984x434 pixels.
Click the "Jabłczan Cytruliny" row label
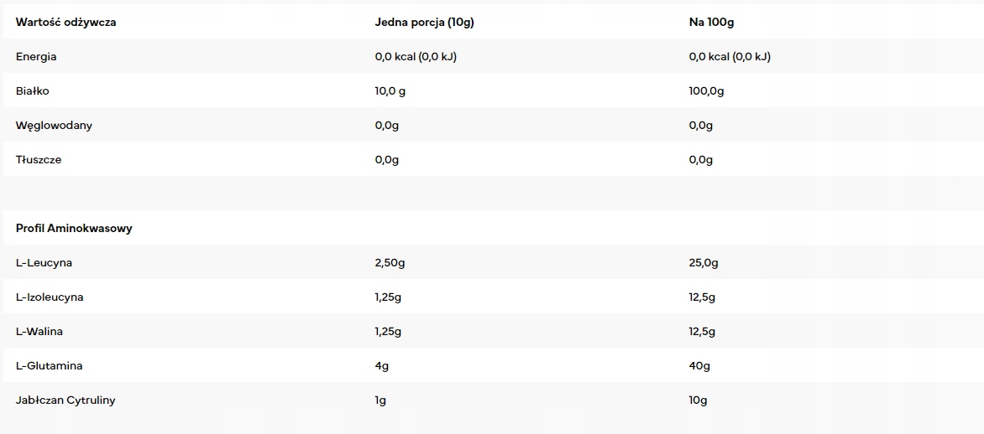65,400
